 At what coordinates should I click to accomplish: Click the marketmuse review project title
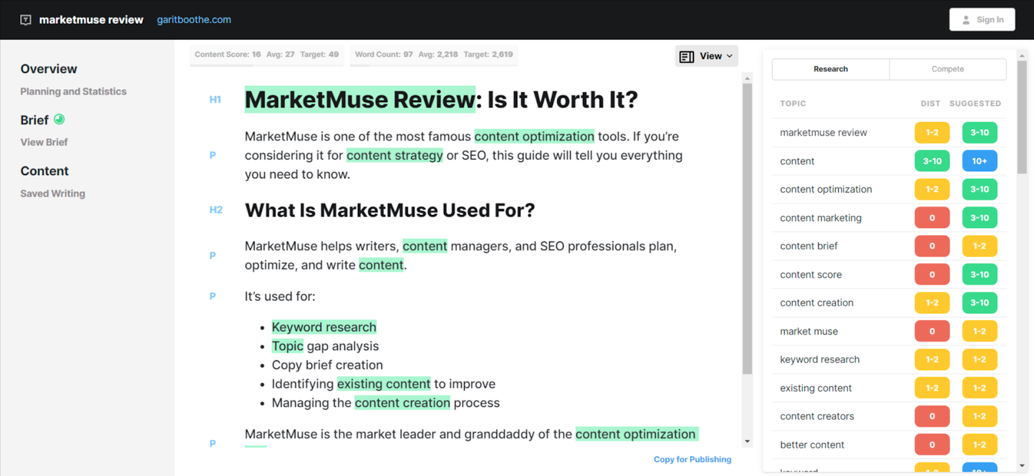click(x=91, y=20)
